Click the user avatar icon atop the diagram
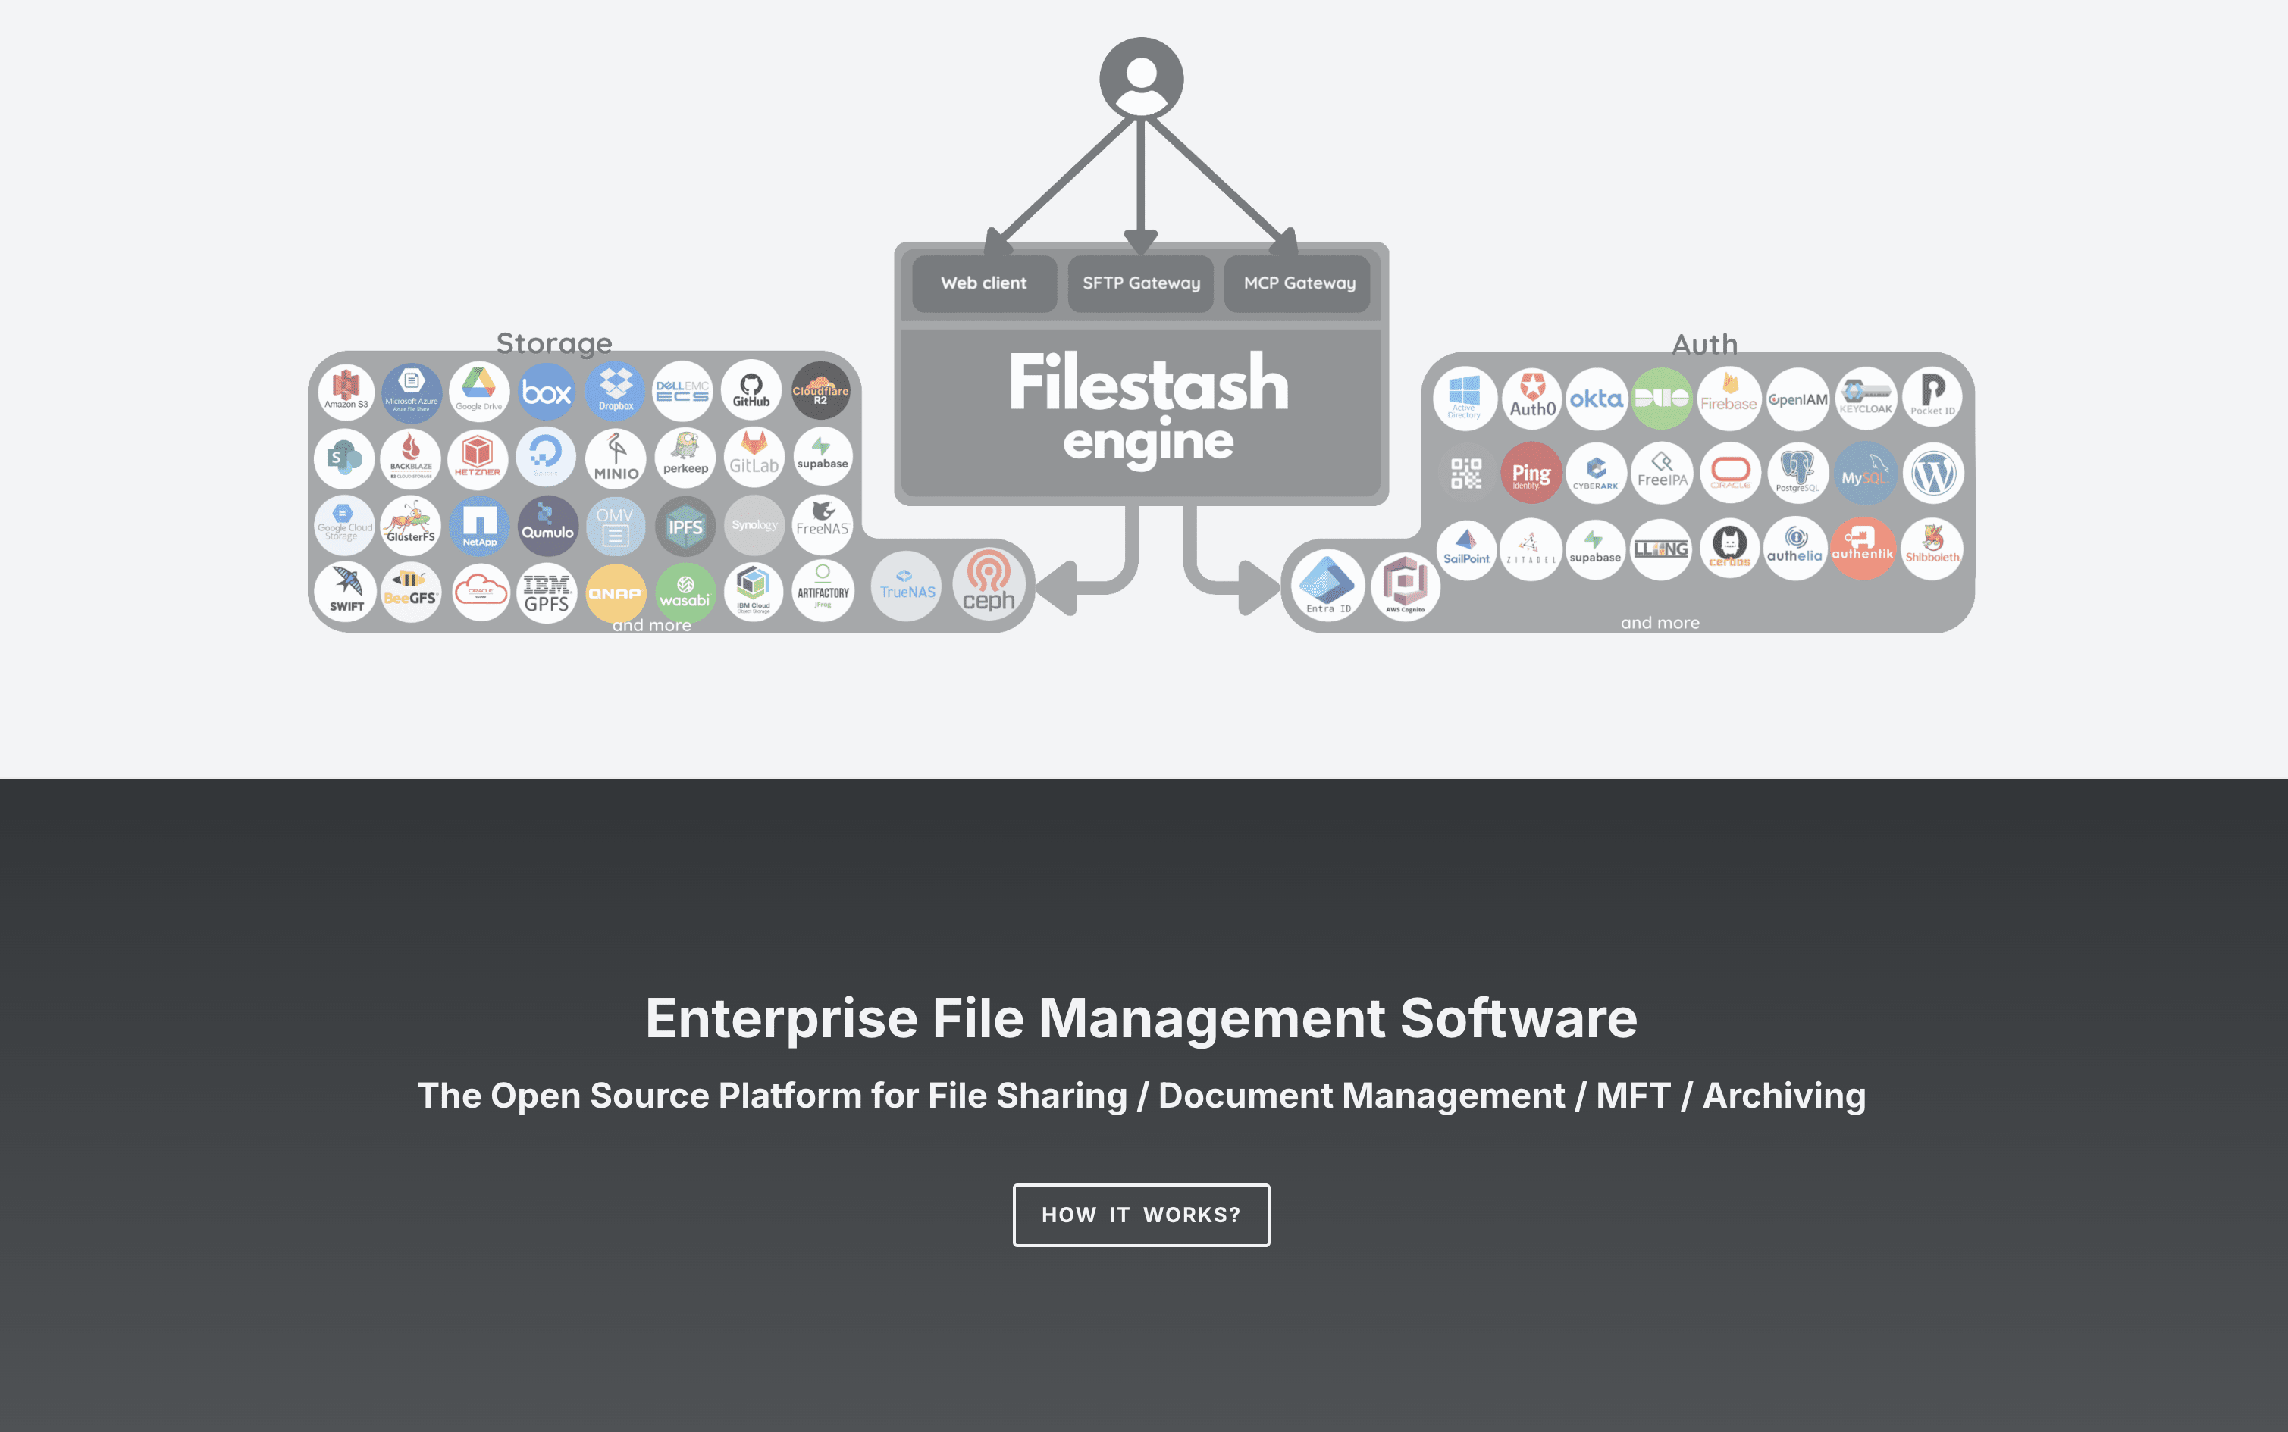The width and height of the screenshot is (2288, 1432). (1141, 79)
